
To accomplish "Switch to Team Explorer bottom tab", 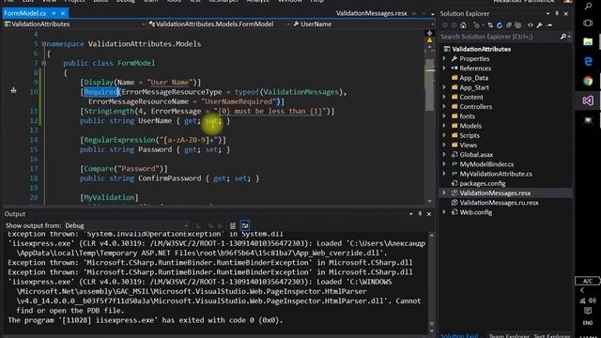I will [509, 336].
